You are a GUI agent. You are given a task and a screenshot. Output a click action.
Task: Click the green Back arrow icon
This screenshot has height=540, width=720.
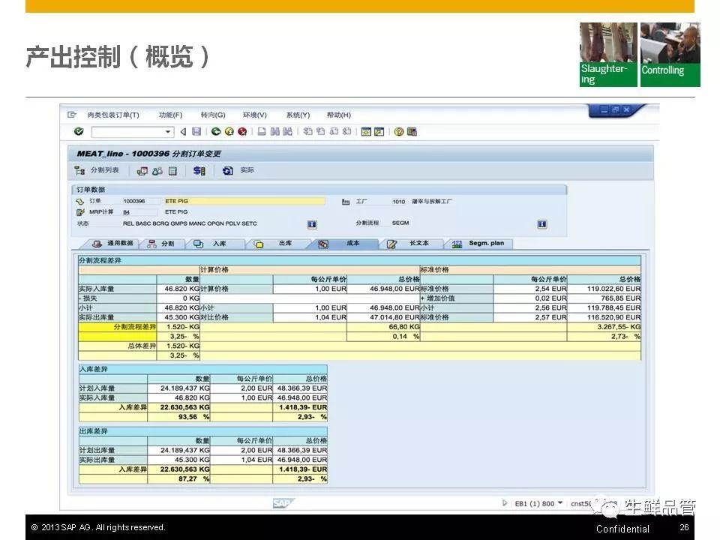pos(216,132)
